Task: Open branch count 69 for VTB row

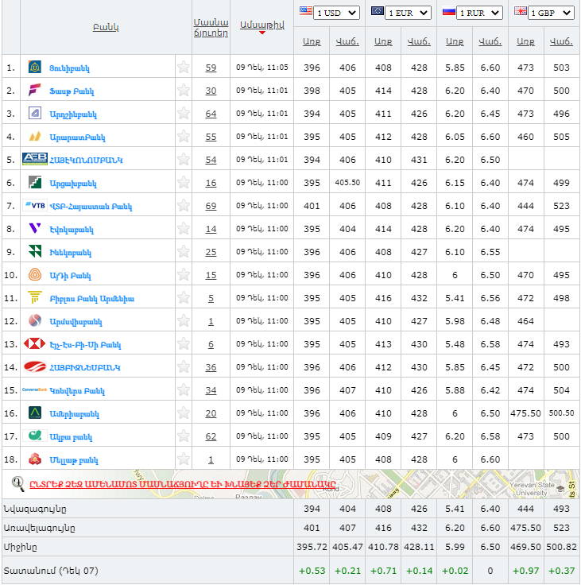Action: [x=211, y=206]
